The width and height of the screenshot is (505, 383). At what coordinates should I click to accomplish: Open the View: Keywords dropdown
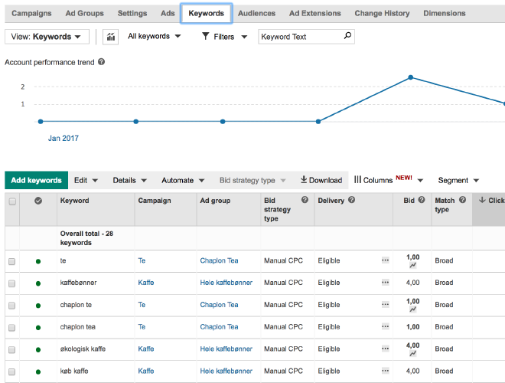(x=47, y=37)
